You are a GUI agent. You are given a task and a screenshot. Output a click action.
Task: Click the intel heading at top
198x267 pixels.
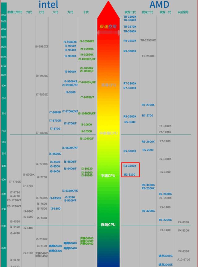pyautogui.click(x=48, y=5)
